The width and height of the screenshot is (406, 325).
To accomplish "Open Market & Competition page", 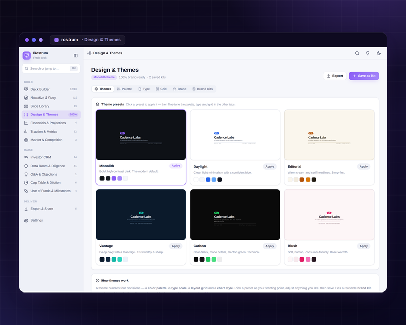I will pyautogui.click(x=51, y=140).
